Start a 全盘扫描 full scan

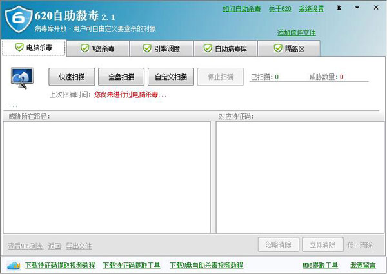[121, 77]
